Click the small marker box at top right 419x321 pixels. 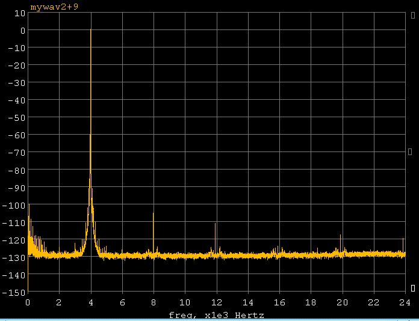tap(413, 16)
